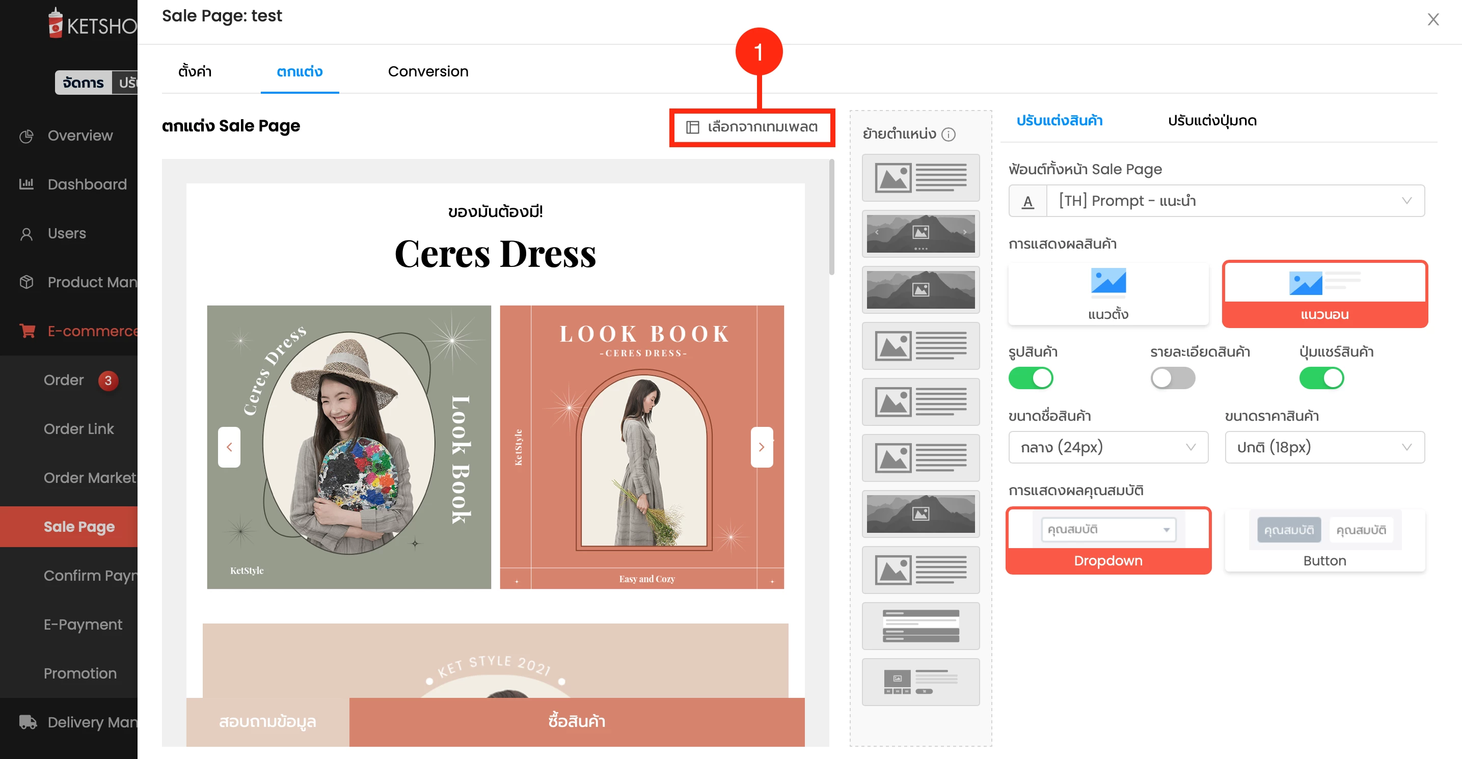The width and height of the screenshot is (1462, 759).
Task: Click the Ceres Dress green lookbook image
Action: click(349, 447)
